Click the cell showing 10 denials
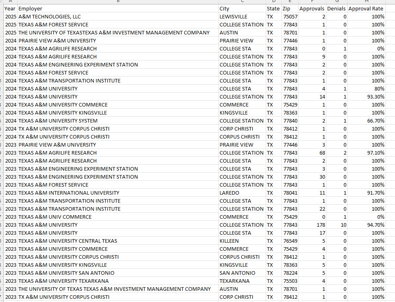The height and width of the screenshot is (302, 395). pos(343,225)
